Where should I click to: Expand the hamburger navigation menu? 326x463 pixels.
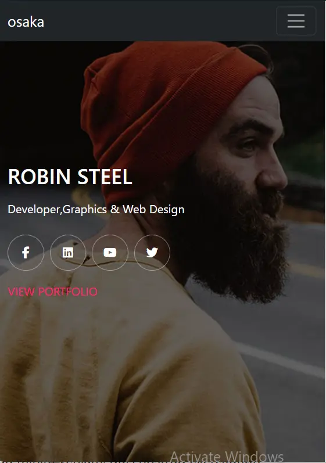tap(296, 21)
